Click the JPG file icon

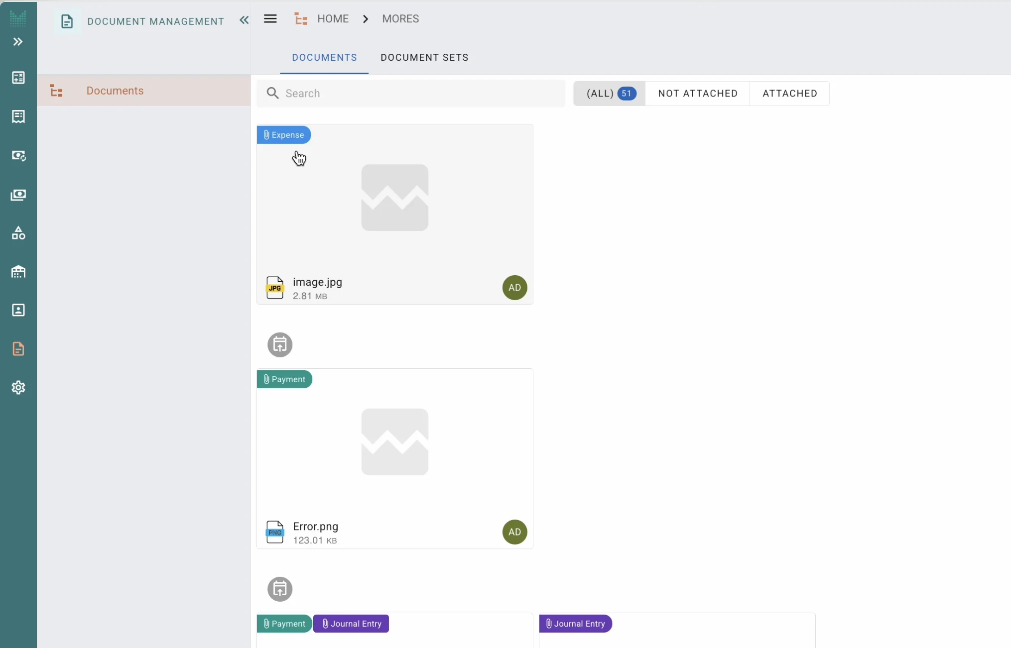275,288
